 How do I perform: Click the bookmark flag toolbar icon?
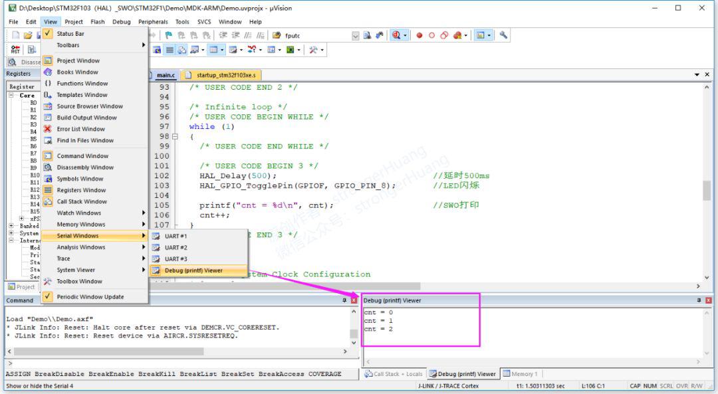169,35
